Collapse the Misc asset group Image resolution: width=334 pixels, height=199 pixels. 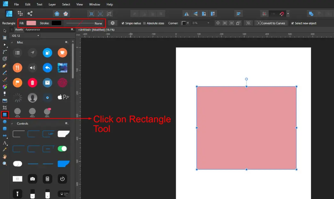[x=12, y=42]
